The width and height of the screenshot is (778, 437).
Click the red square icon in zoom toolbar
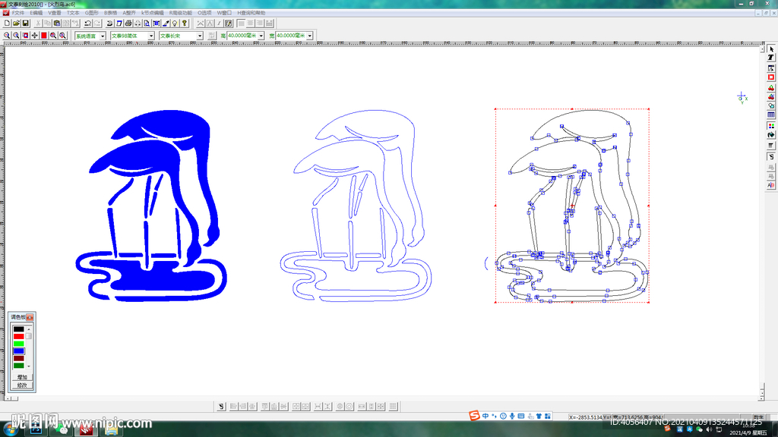(x=44, y=36)
